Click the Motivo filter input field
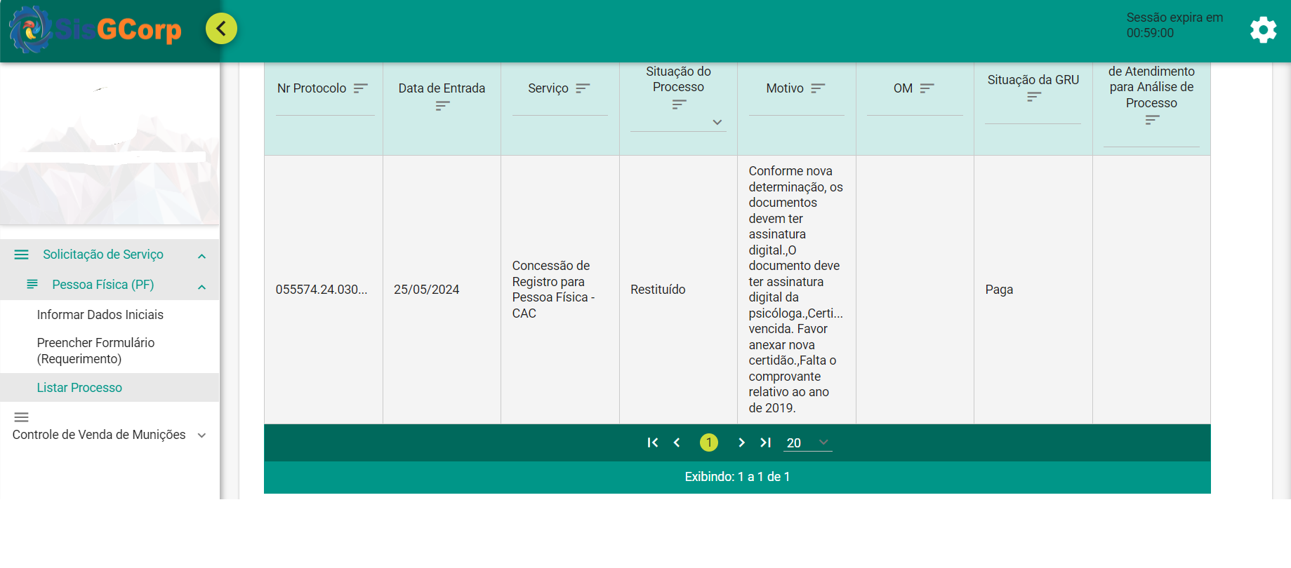1291x568 pixels. point(797,108)
